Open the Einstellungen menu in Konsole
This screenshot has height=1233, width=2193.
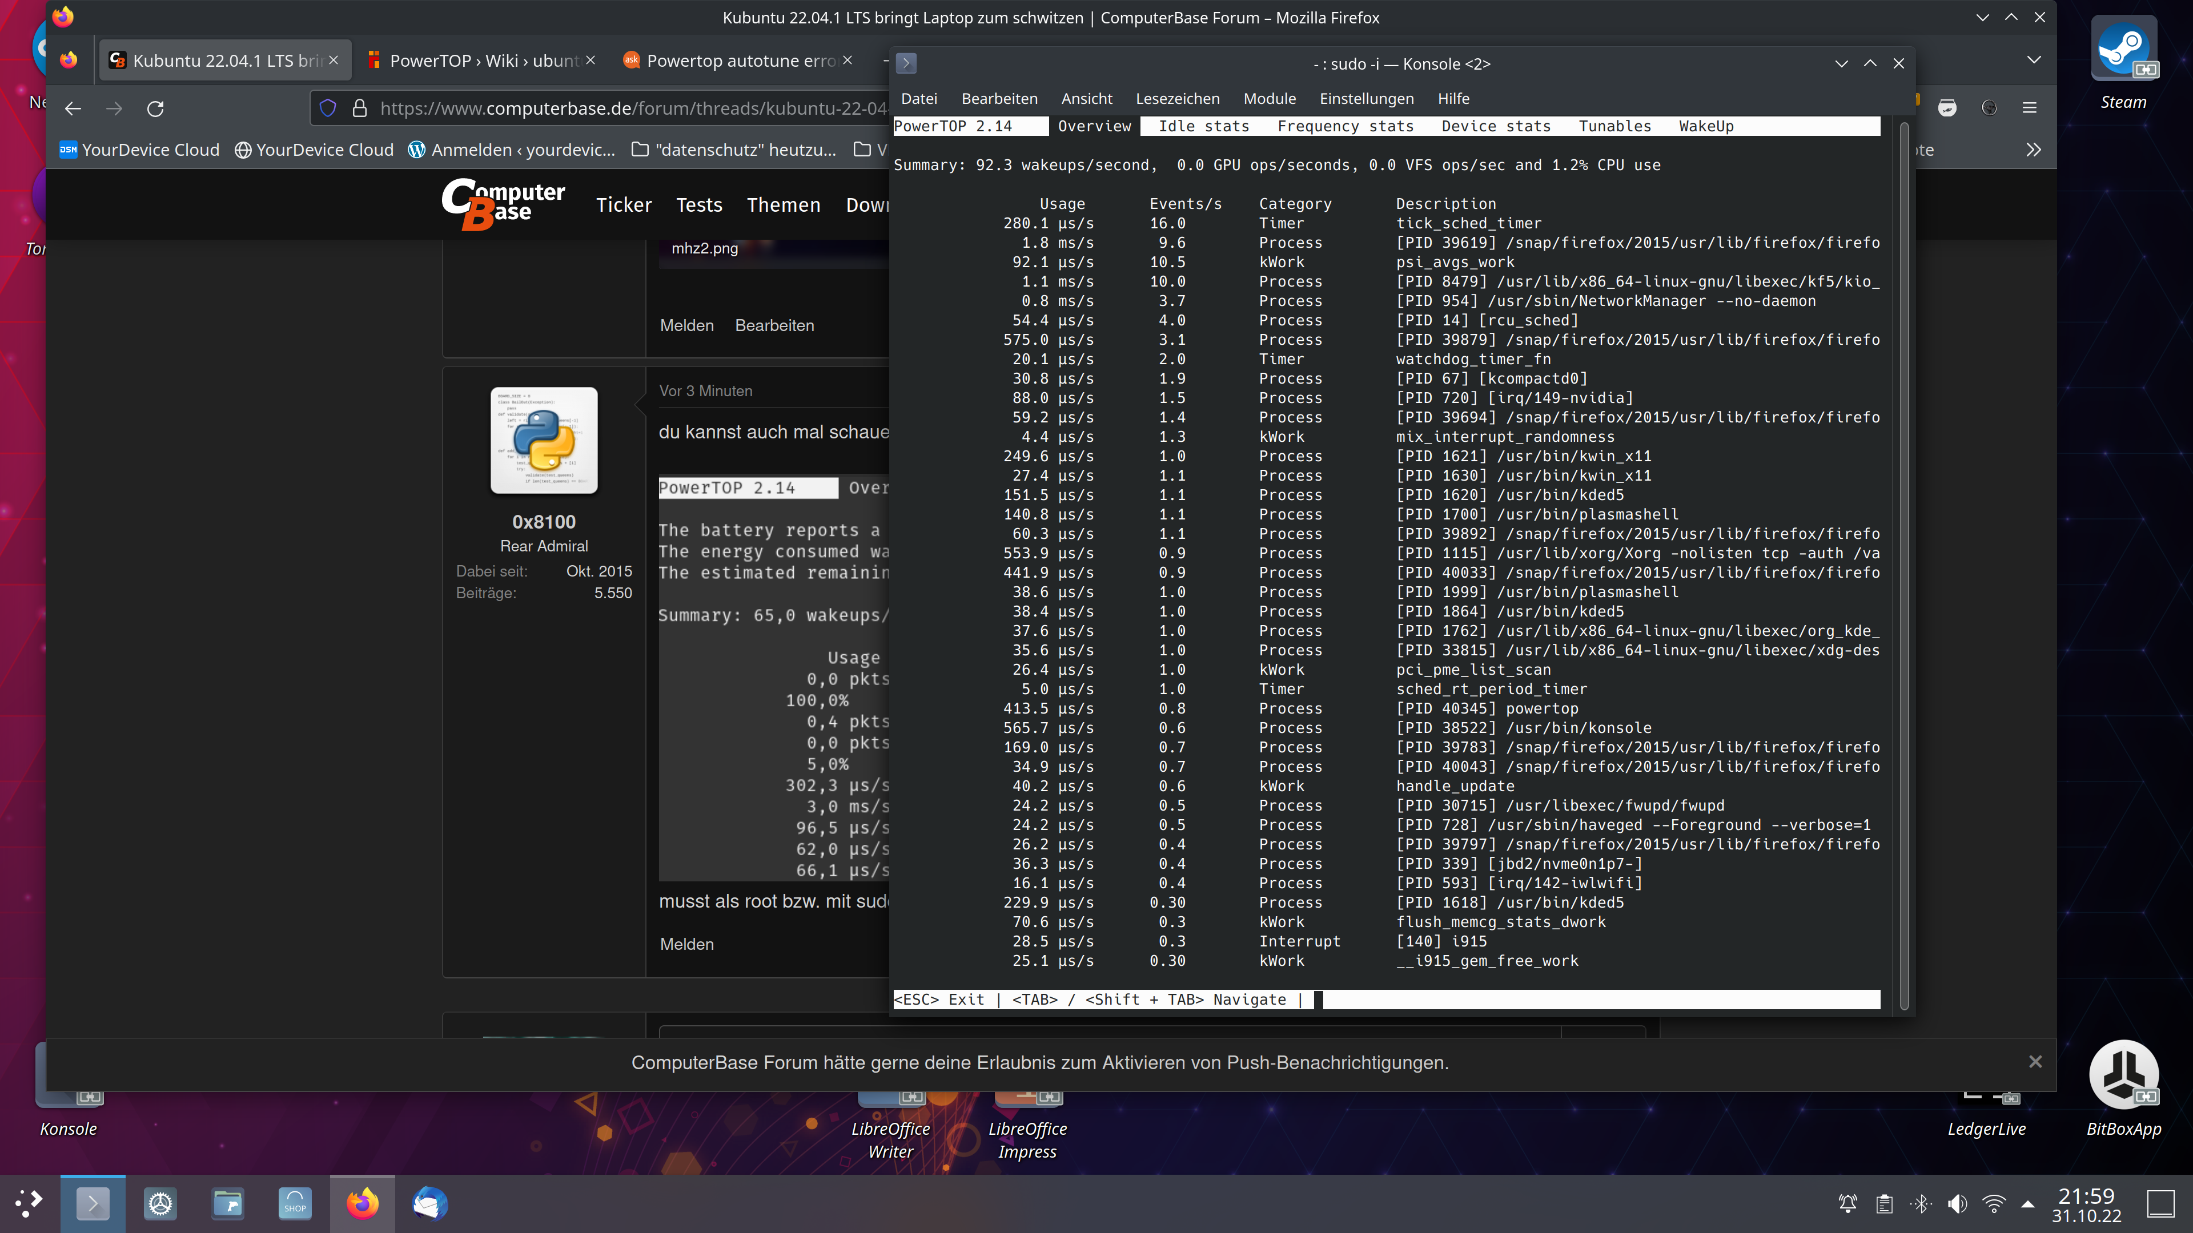(x=1367, y=99)
